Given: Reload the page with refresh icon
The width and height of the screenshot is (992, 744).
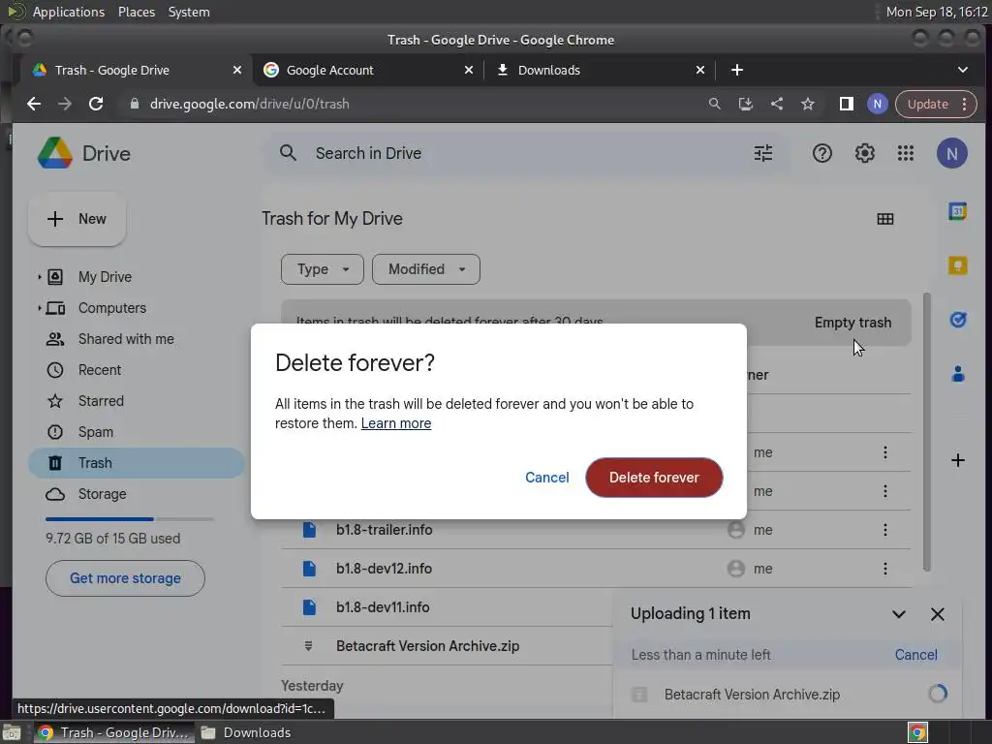Looking at the screenshot, I should tap(96, 104).
